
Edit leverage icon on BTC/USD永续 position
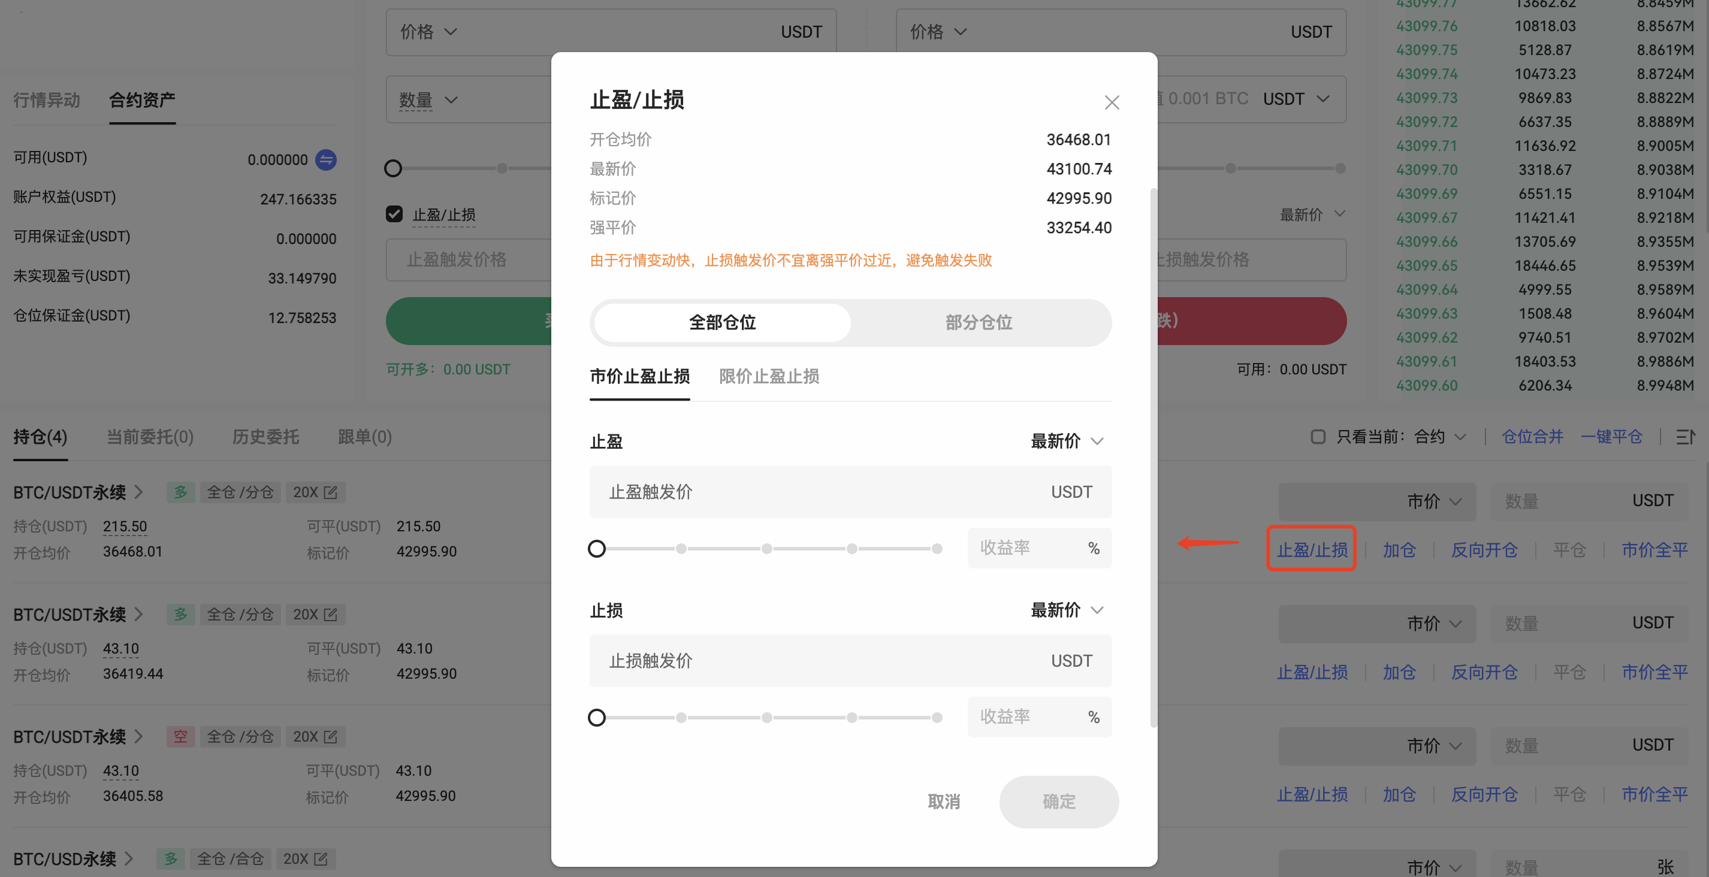point(321,858)
